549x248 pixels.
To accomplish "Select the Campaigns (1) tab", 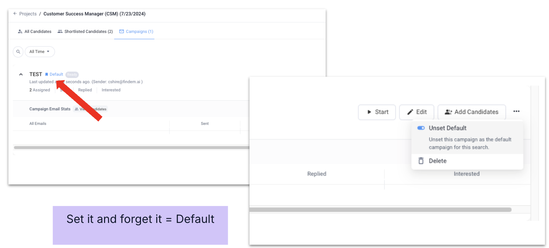I will (136, 32).
